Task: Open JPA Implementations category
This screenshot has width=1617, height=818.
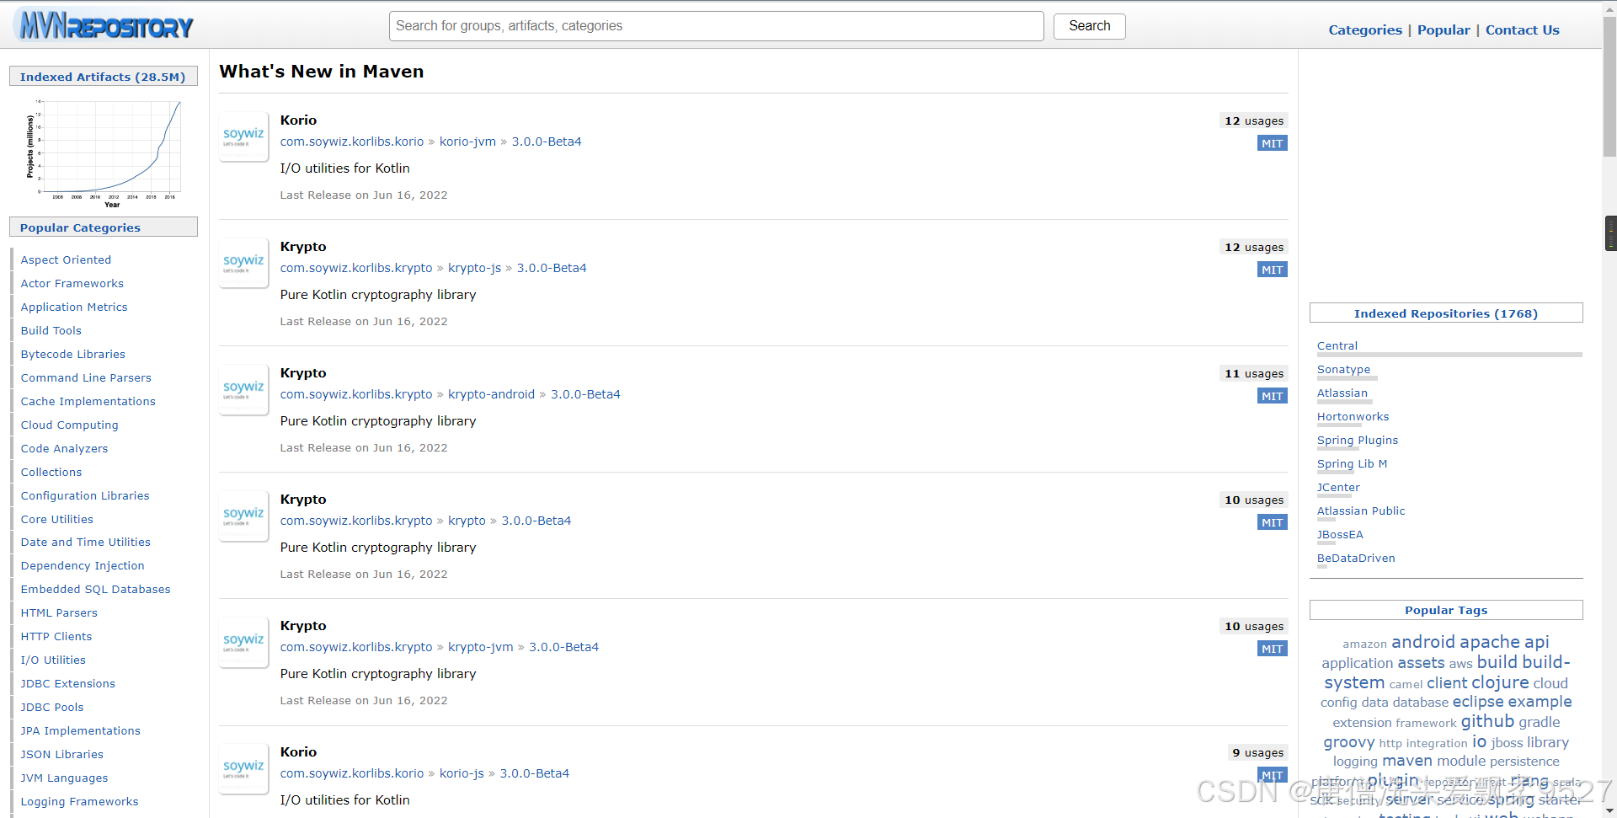Action: point(80,731)
